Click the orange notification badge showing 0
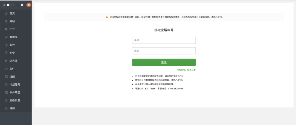The width and height of the screenshot is (296, 125). (x=29, y=5)
